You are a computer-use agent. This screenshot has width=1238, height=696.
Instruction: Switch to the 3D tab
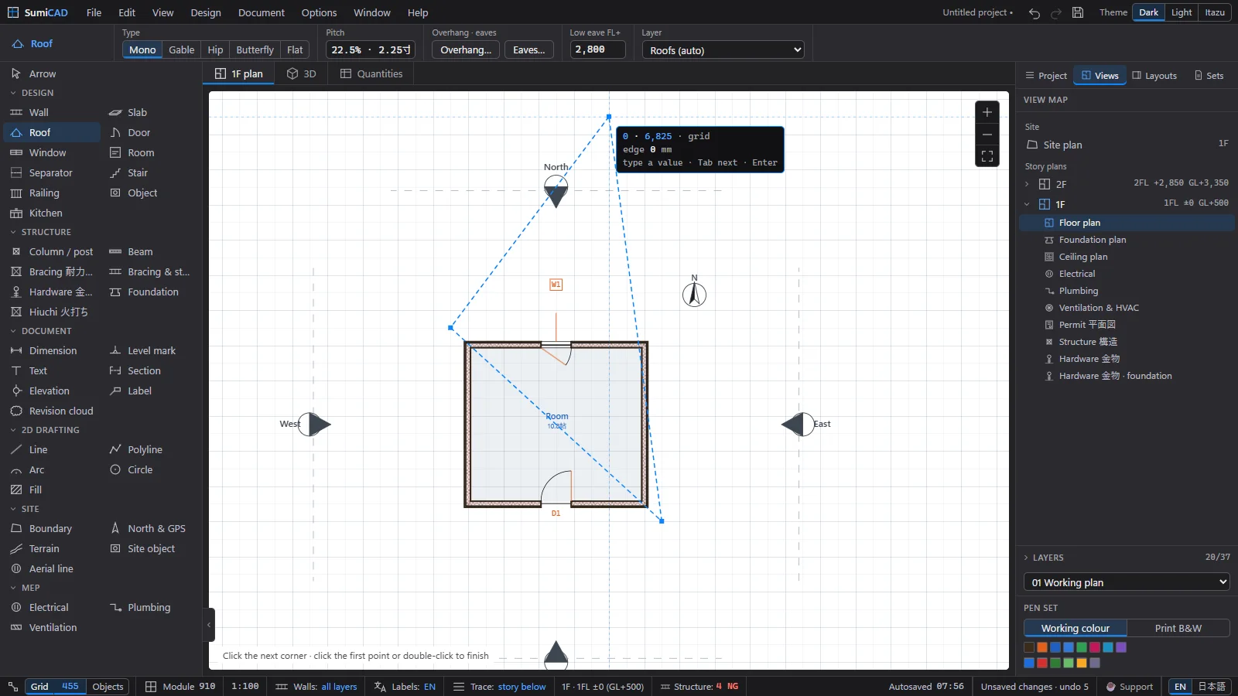302,73
